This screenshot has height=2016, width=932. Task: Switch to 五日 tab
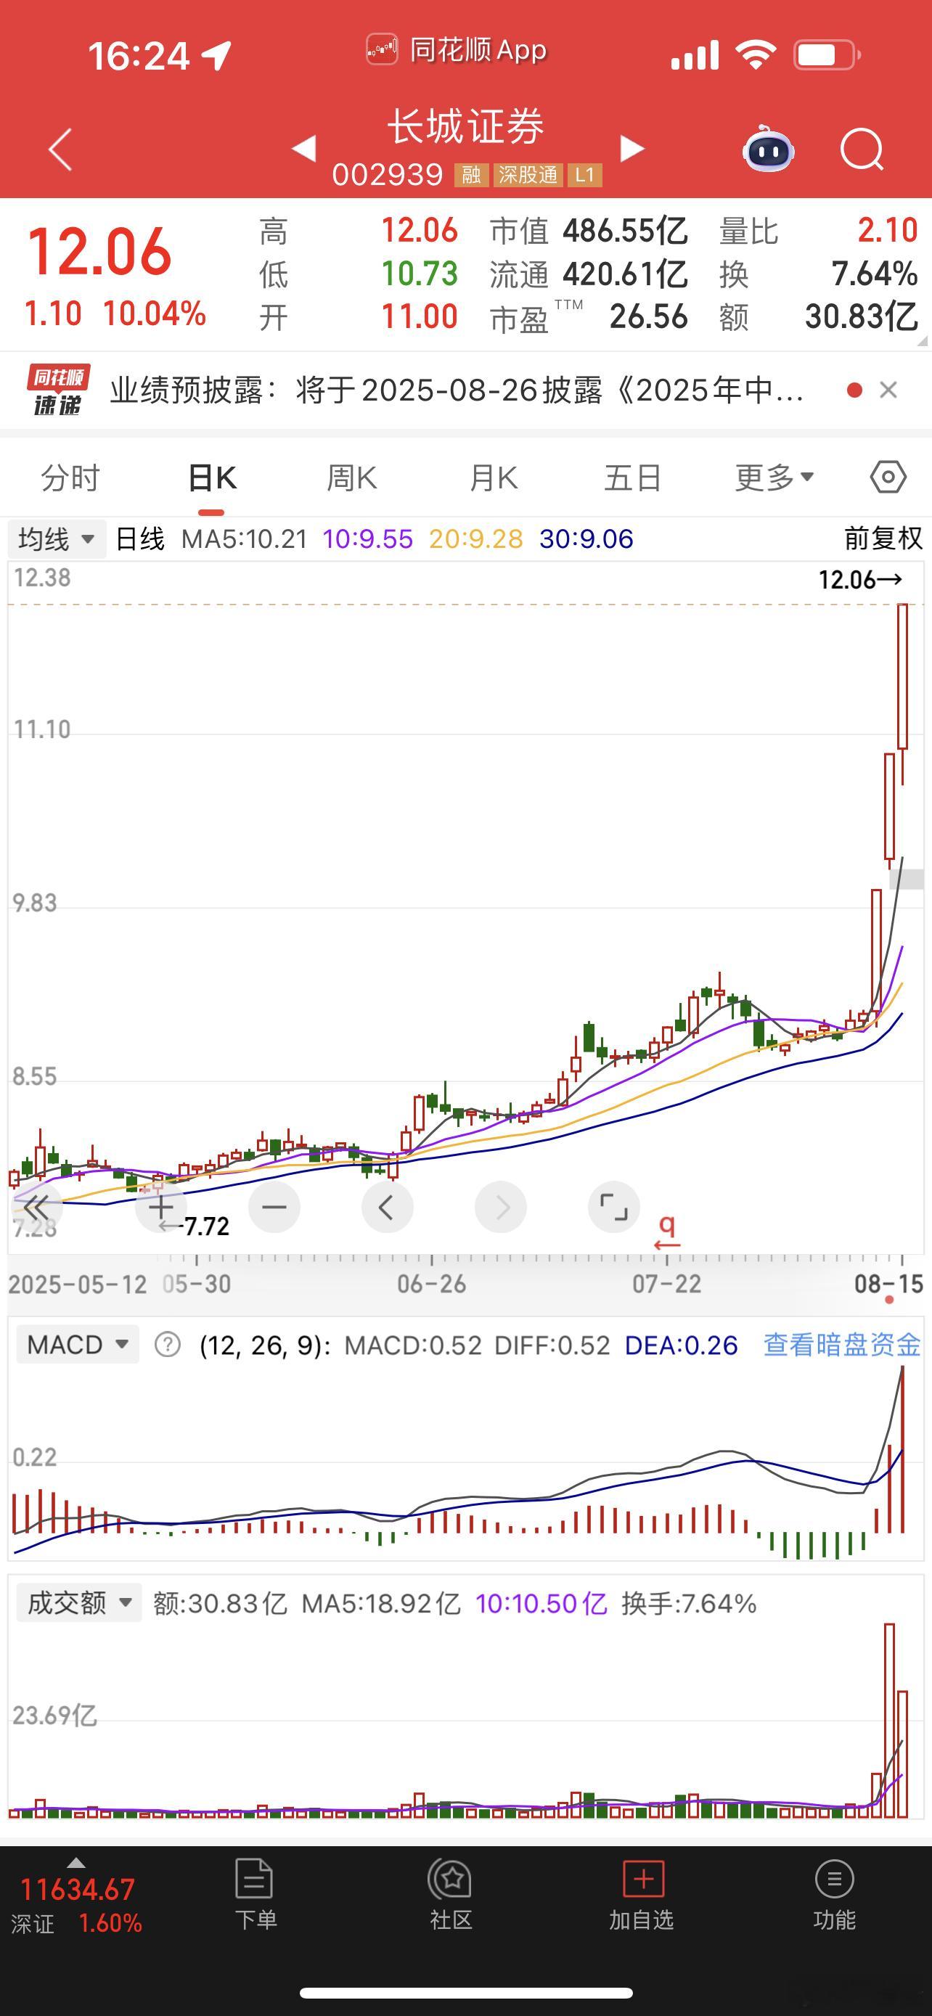click(633, 477)
